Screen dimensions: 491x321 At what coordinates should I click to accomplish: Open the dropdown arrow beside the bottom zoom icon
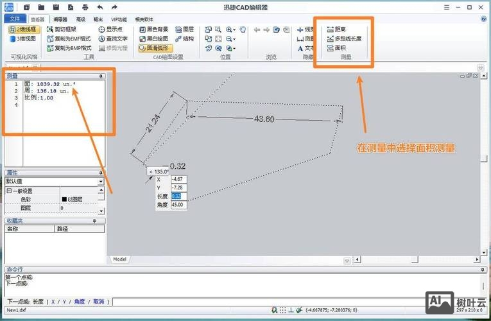(x=234, y=49)
